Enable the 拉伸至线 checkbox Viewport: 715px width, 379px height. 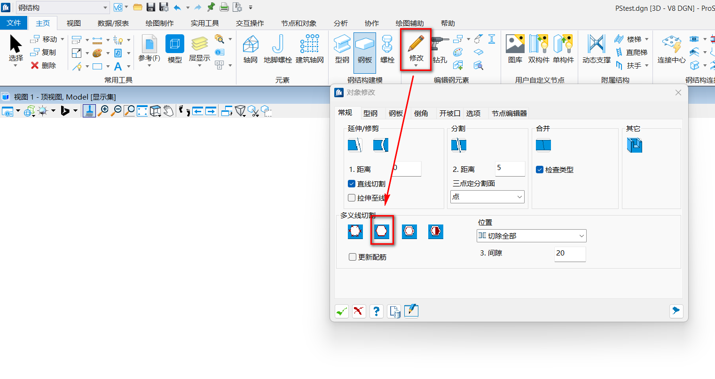tap(351, 197)
